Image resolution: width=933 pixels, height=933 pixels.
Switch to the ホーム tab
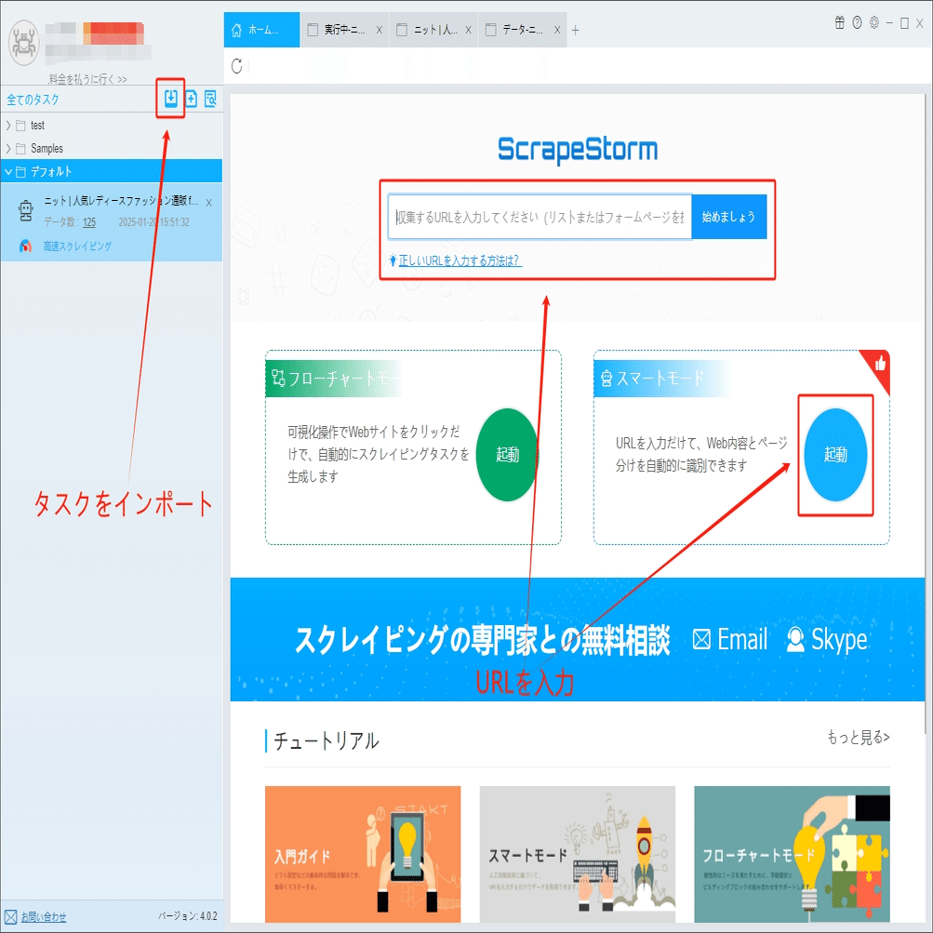click(x=261, y=30)
